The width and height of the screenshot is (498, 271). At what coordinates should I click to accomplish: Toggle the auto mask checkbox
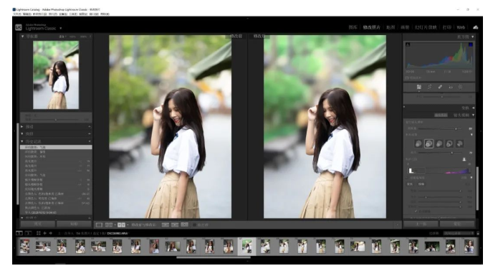[416, 211]
